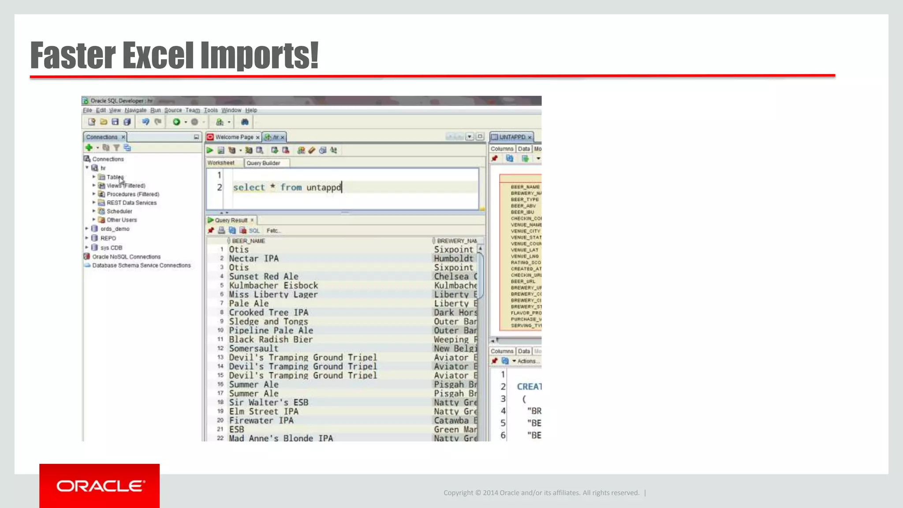This screenshot has height=508, width=903.
Task: Click the red pin icon in UNTAPPD panel
Action: (495, 159)
